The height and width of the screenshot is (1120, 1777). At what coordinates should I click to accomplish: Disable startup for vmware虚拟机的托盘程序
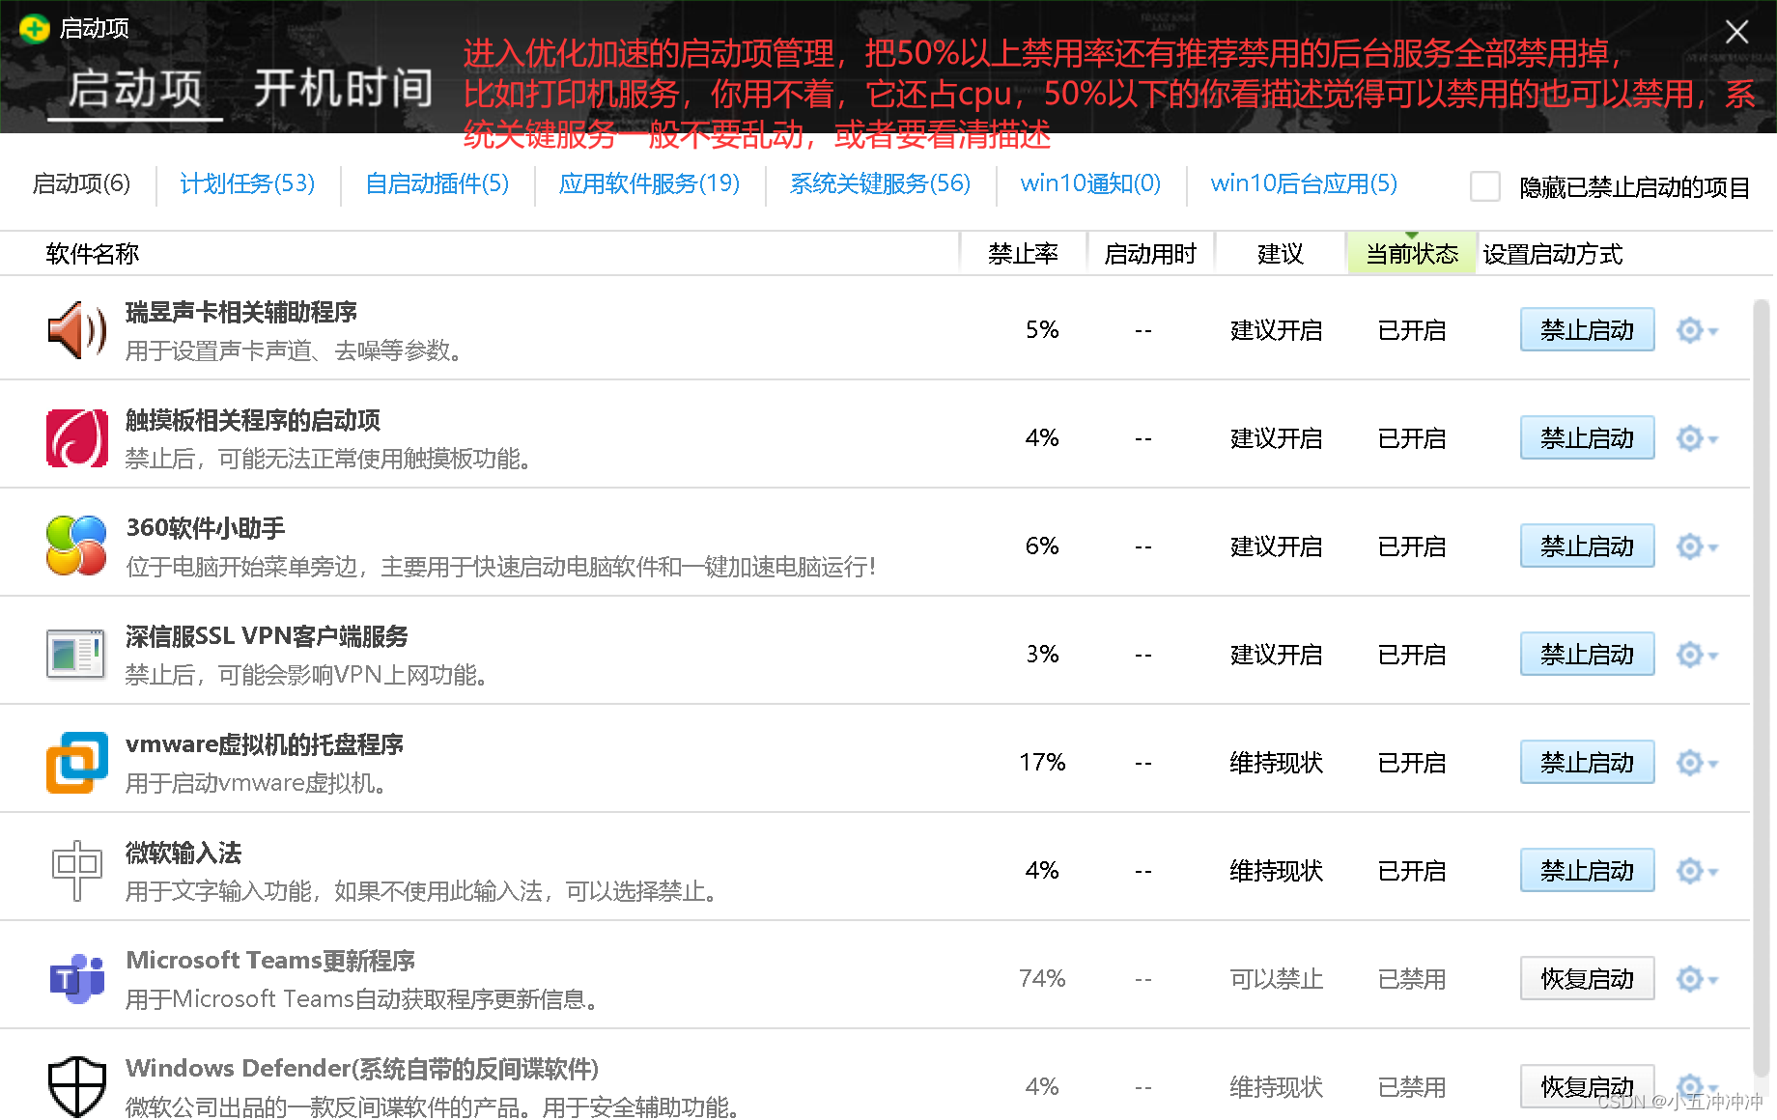1587,763
